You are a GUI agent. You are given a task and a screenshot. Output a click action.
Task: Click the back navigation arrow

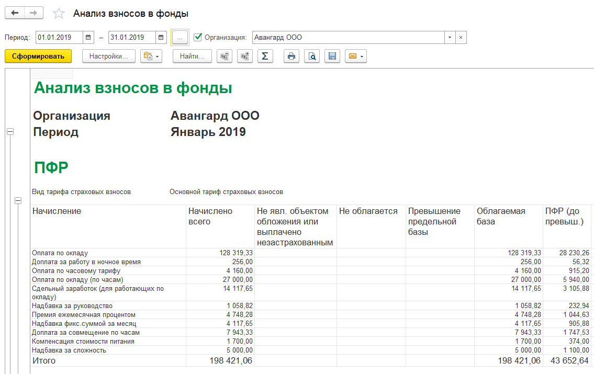(15, 14)
